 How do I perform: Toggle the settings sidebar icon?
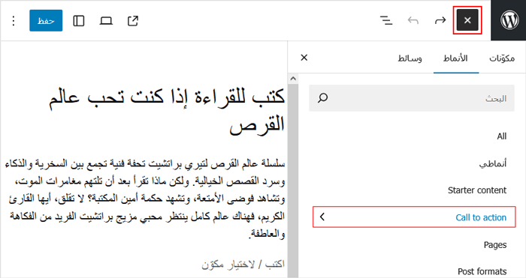click(x=79, y=21)
